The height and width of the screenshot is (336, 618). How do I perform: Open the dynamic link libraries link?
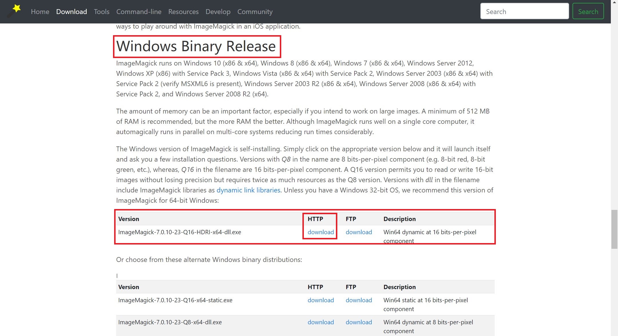point(248,190)
